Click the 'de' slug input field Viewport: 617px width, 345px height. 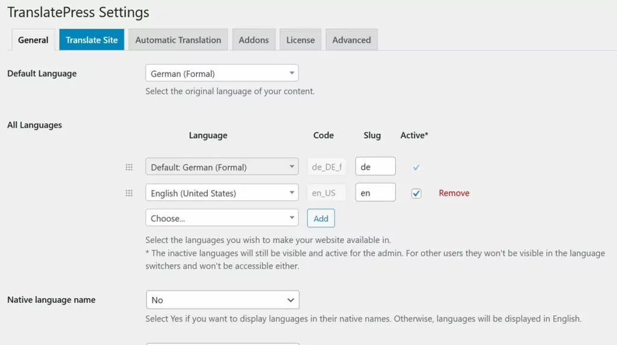(375, 166)
